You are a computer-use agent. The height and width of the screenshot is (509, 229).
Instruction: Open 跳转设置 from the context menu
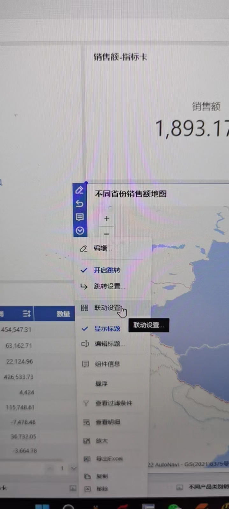click(109, 286)
